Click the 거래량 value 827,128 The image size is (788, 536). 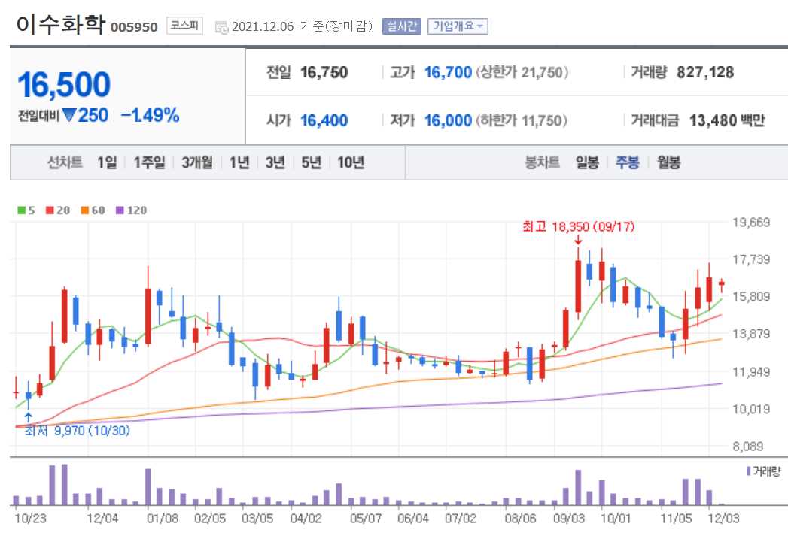[x=705, y=73]
